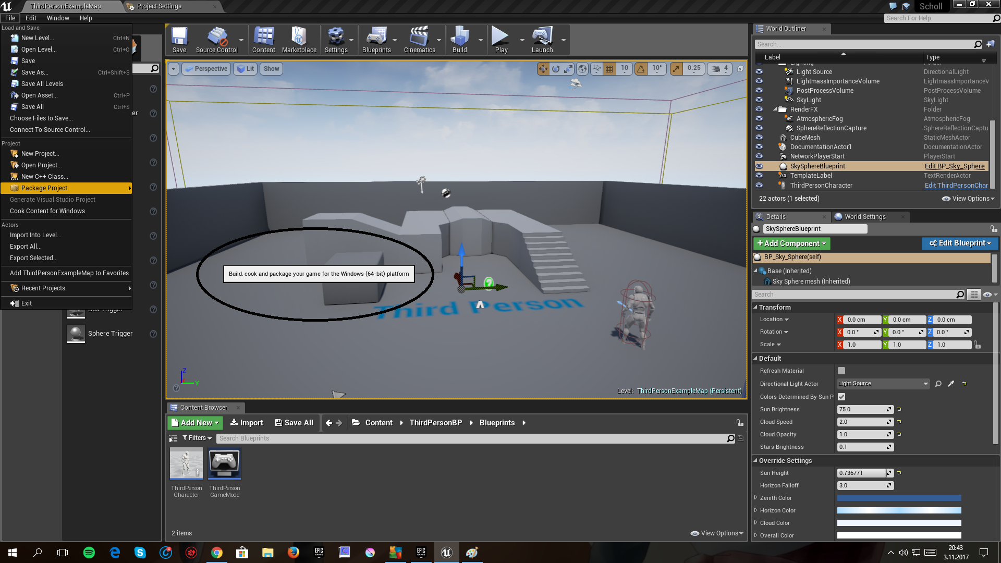
Task: Open the Marketplace toolbar icon
Action: 299,40
